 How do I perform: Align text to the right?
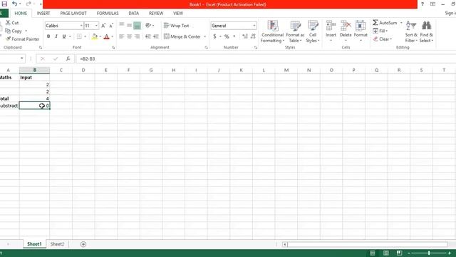click(137, 36)
